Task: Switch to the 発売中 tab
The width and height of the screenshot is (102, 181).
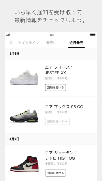Action: (52, 43)
